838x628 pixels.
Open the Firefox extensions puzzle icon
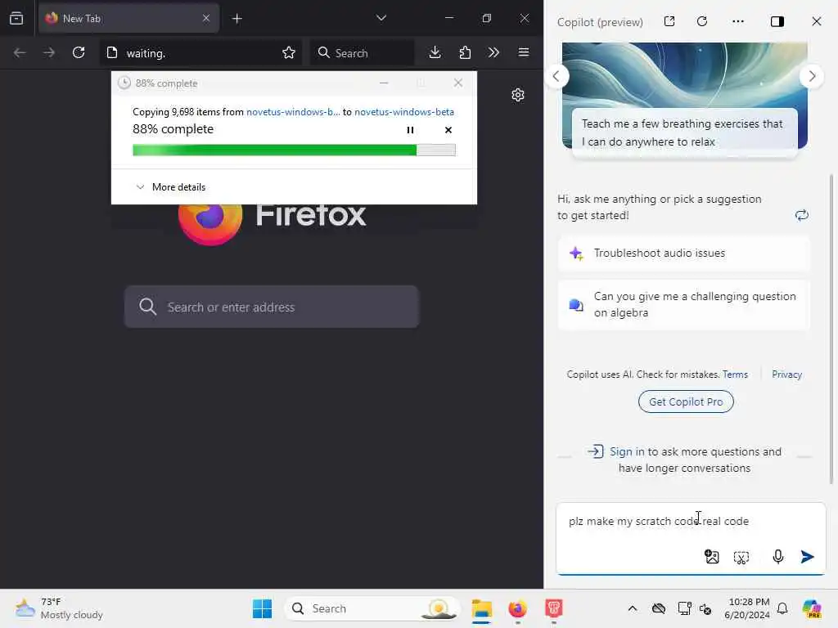point(465,52)
